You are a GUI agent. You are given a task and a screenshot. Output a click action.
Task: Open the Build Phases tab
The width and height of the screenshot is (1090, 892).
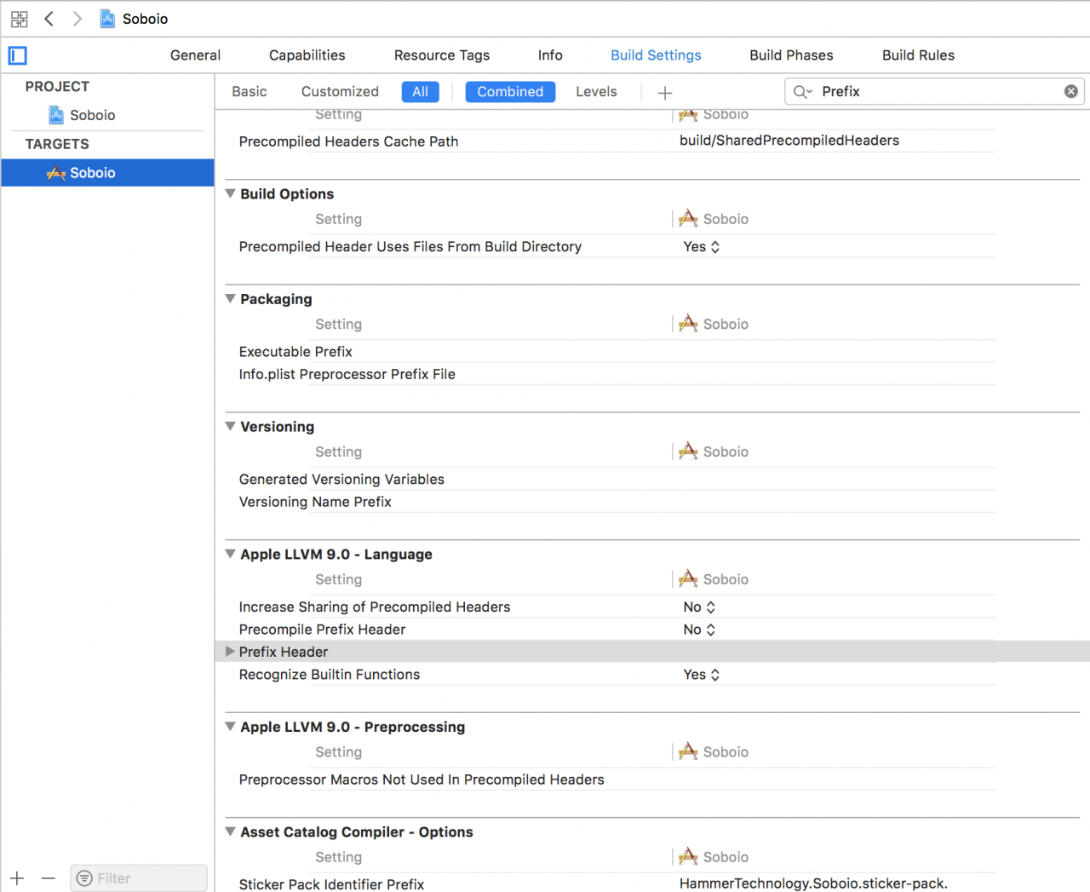click(791, 55)
